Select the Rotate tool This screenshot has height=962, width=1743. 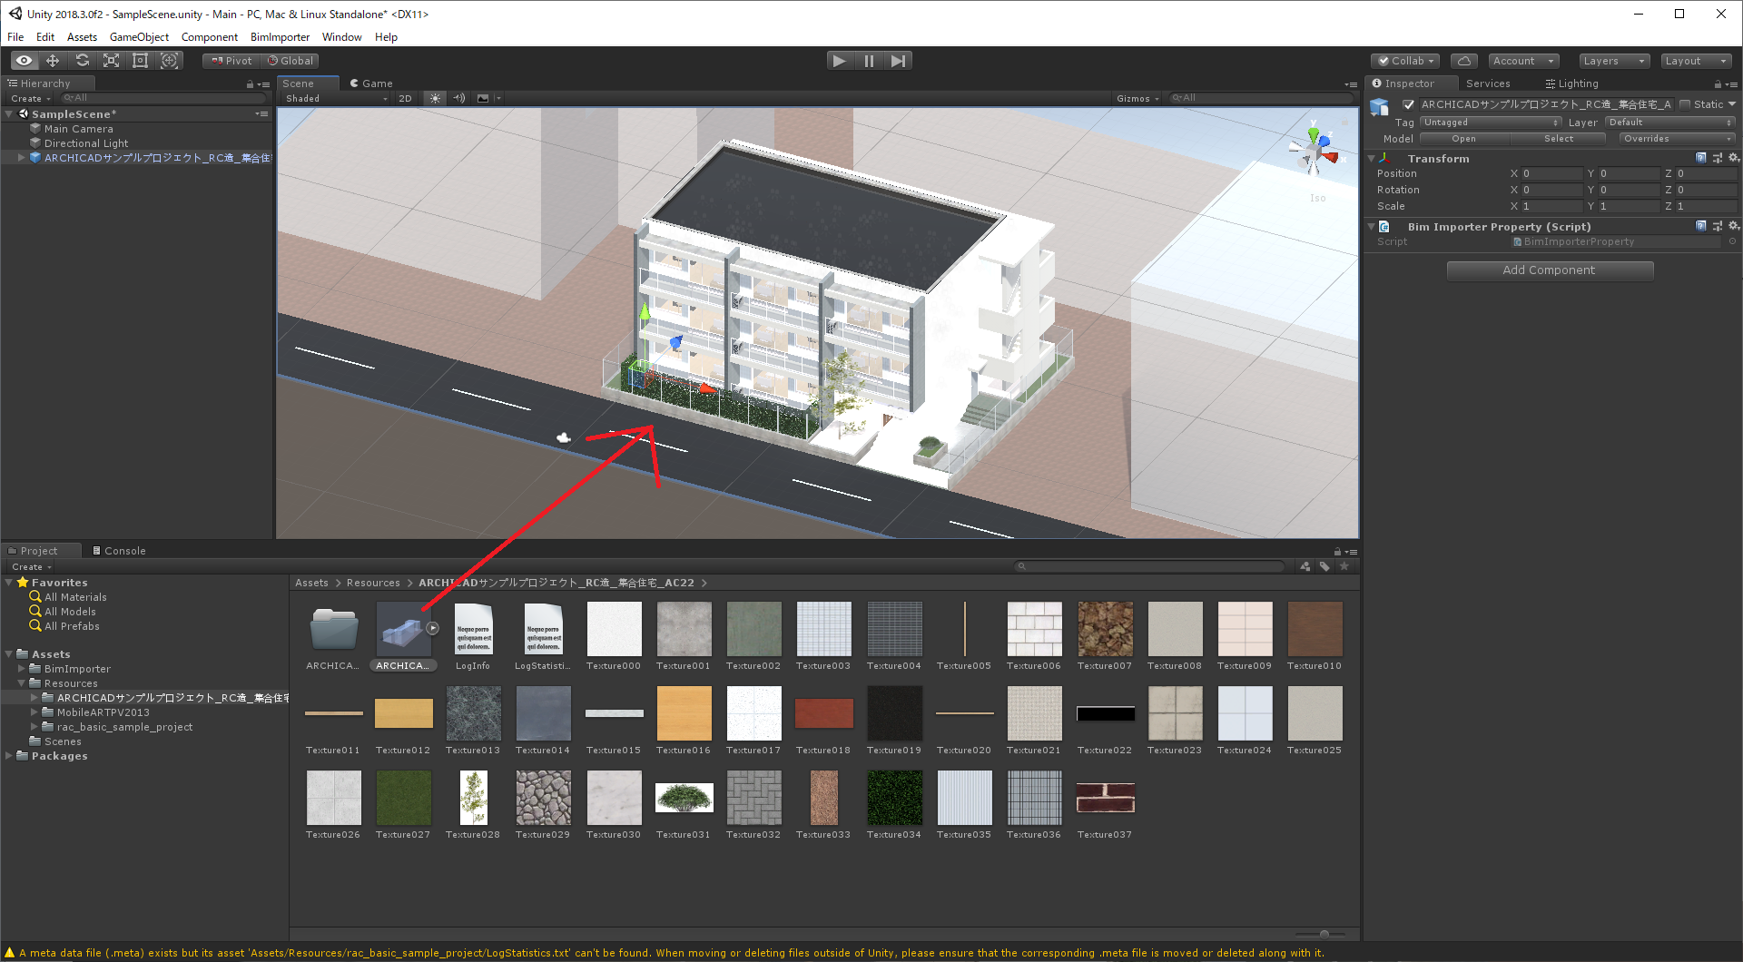pos(82,60)
